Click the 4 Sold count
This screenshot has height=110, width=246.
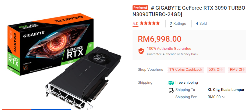(x=201, y=24)
